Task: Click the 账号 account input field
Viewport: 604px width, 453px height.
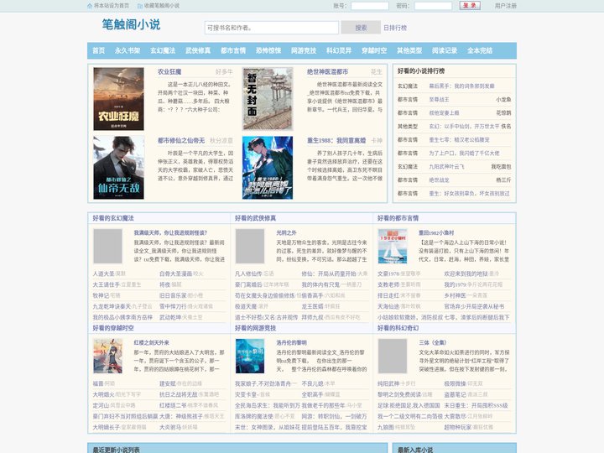Action: [x=369, y=6]
